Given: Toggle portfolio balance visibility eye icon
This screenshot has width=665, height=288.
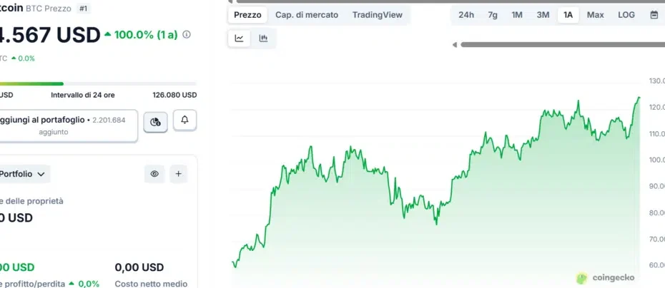Looking at the screenshot, I should 154,173.
